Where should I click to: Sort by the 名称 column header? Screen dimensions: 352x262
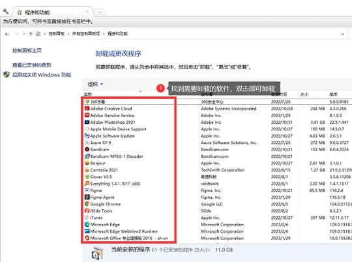pos(88,95)
